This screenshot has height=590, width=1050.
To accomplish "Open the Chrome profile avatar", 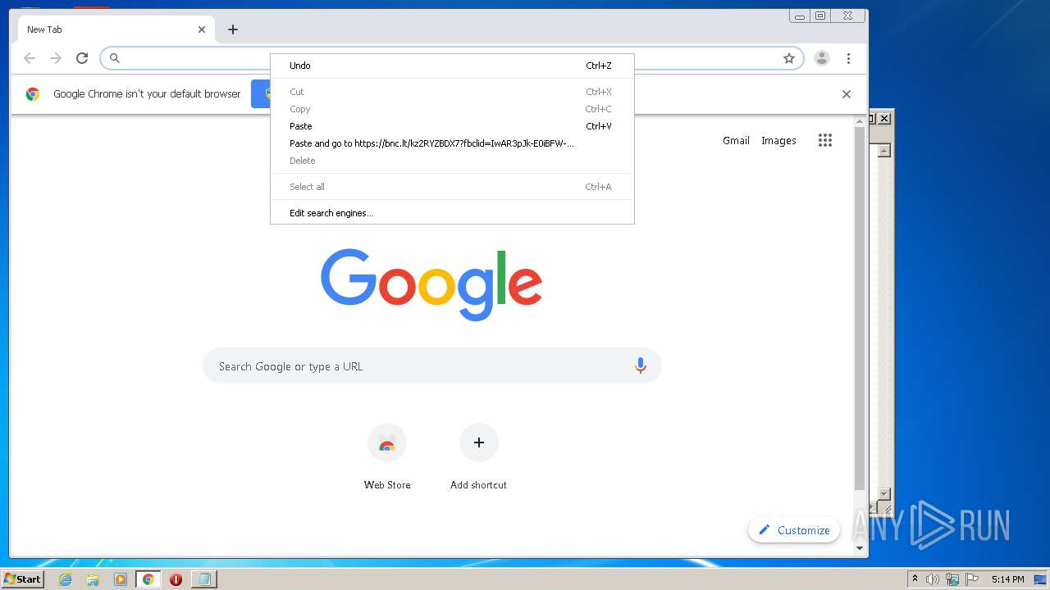I will coord(821,58).
